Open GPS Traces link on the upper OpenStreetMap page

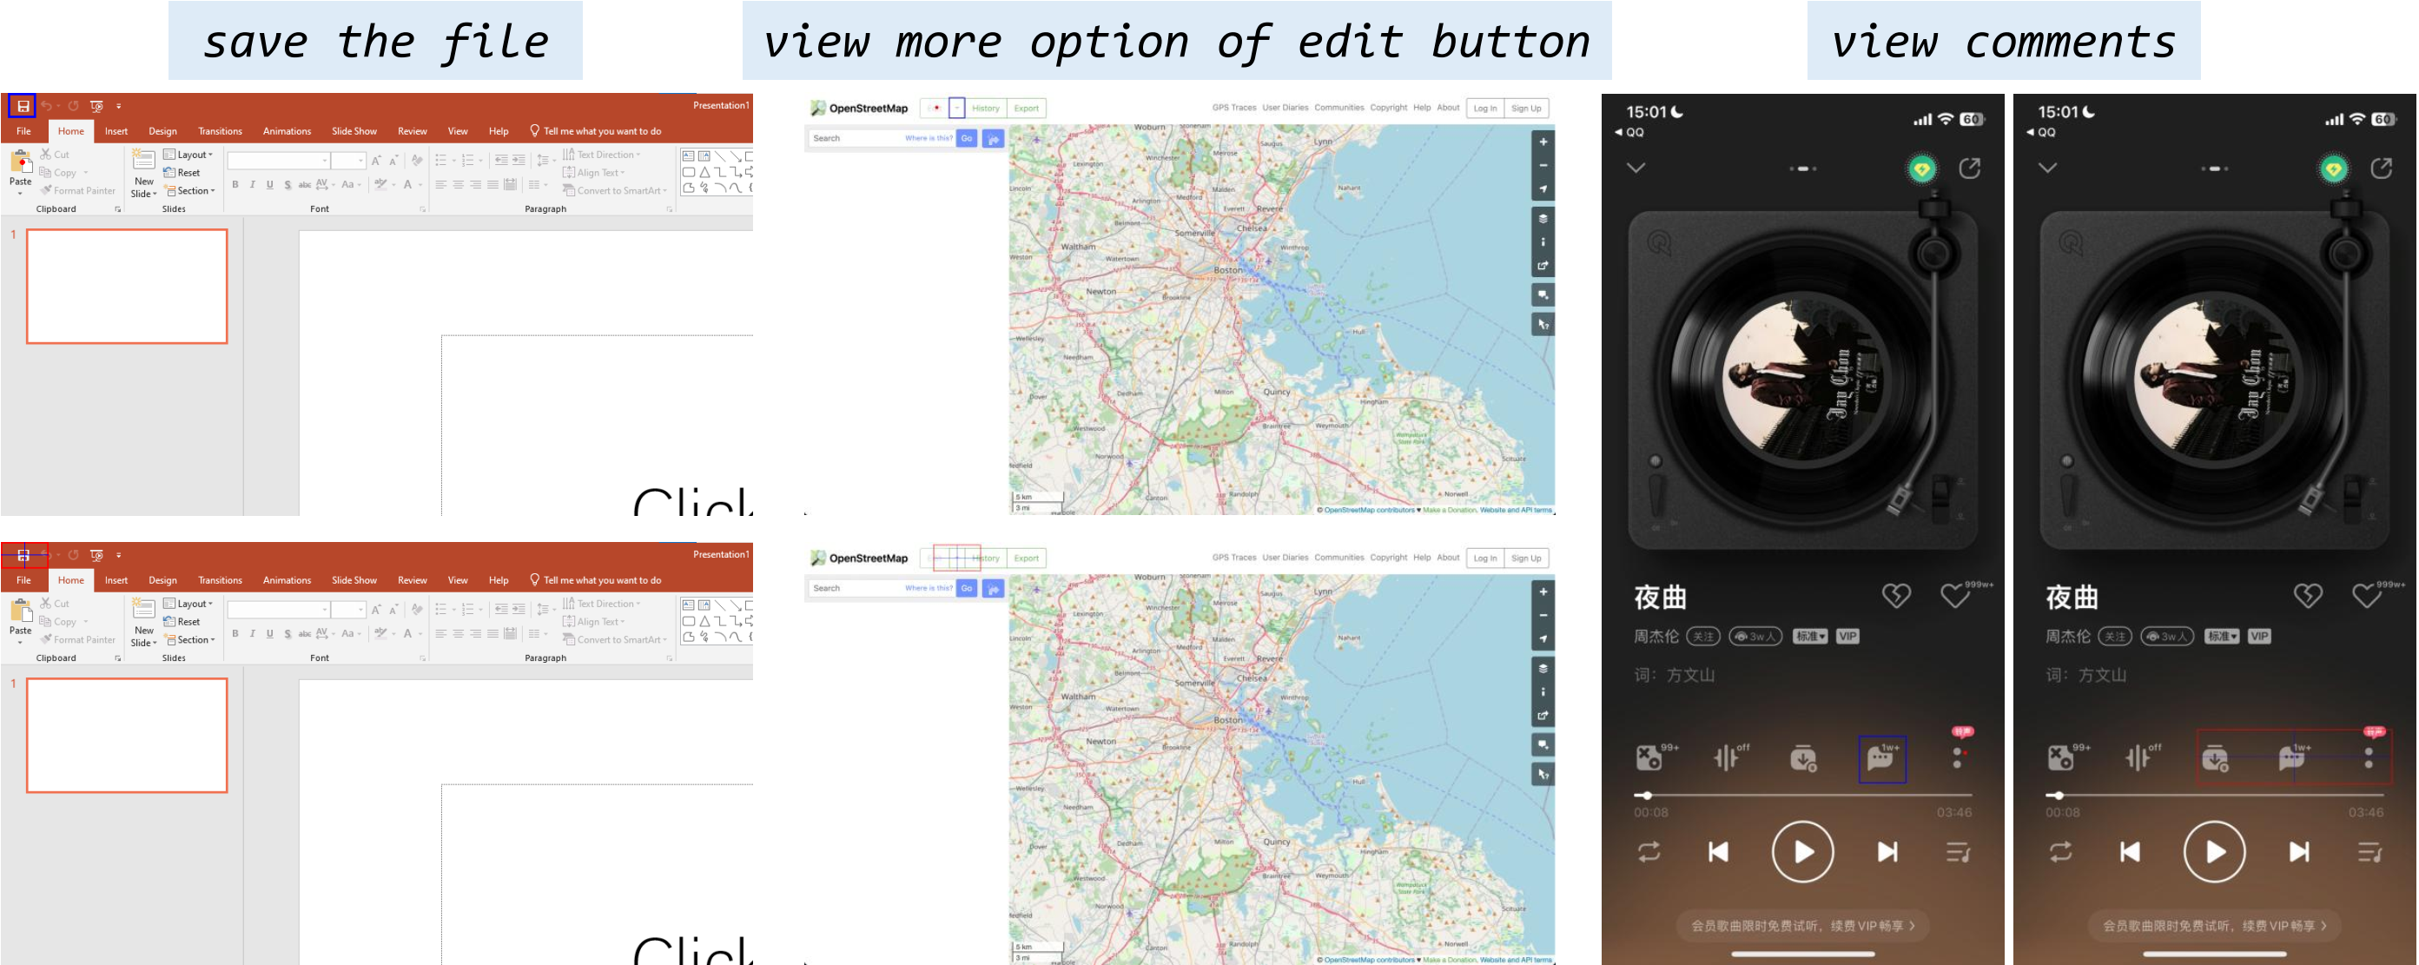click(x=1233, y=108)
